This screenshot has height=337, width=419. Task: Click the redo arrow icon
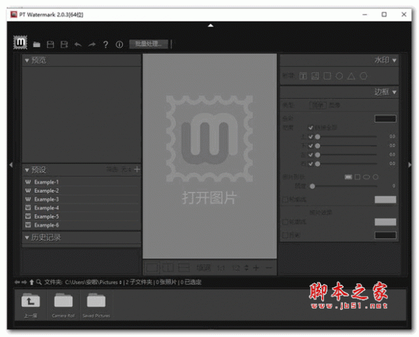coord(91,45)
